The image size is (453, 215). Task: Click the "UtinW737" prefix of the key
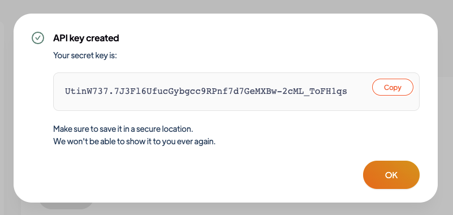86,92
